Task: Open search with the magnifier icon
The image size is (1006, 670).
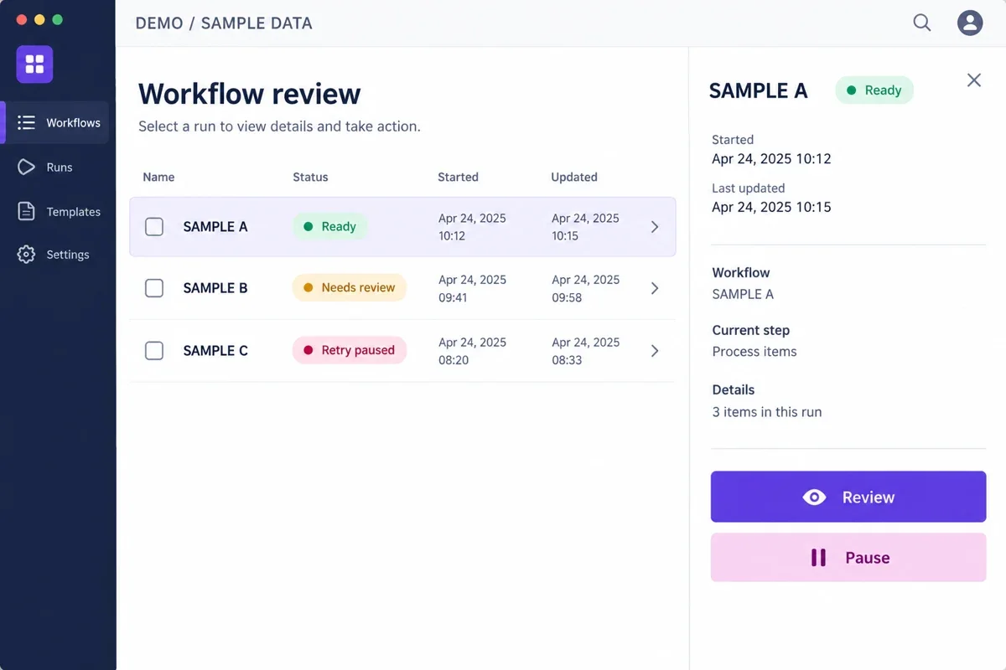Action: click(x=922, y=23)
